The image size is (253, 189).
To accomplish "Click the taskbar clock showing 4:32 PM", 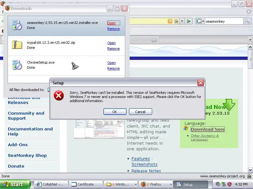I will pos(241,184).
